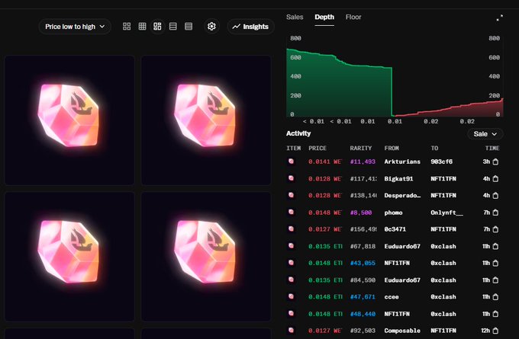
Task: Add the ccee sale item to cart
Action: coord(495,297)
